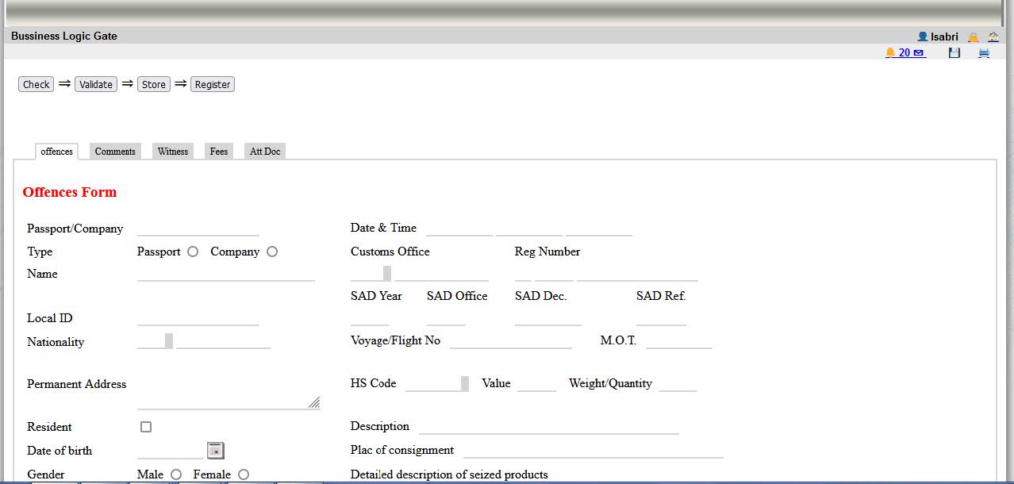This screenshot has width=1014, height=484.
Task: Open the Nationality lookup dropdown
Action: [169, 341]
